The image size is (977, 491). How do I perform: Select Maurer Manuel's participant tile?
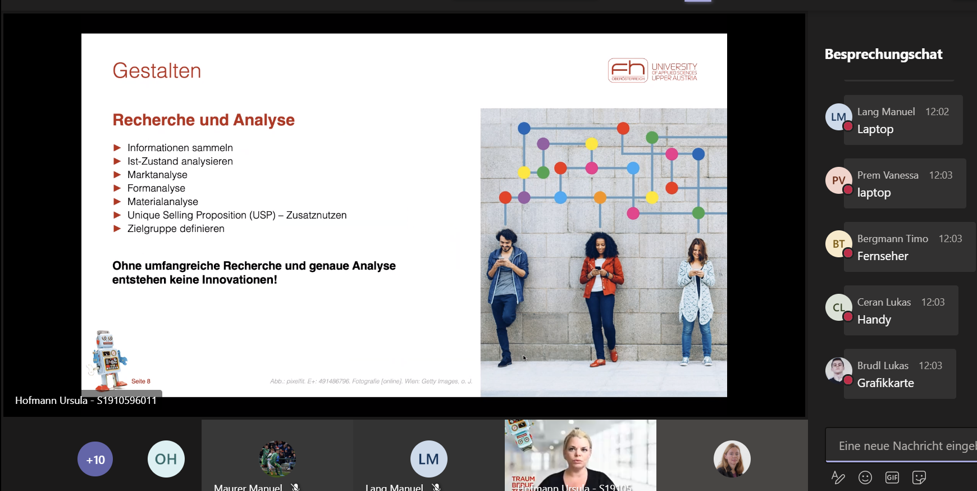(x=277, y=456)
